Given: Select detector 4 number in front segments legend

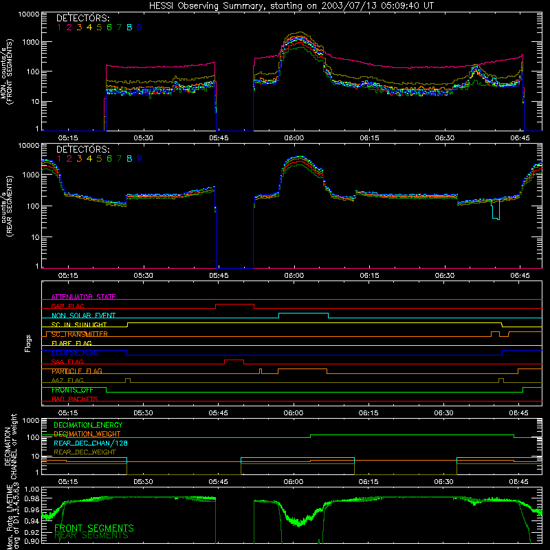Looking at the screenshot, I should tap(89, 27).
